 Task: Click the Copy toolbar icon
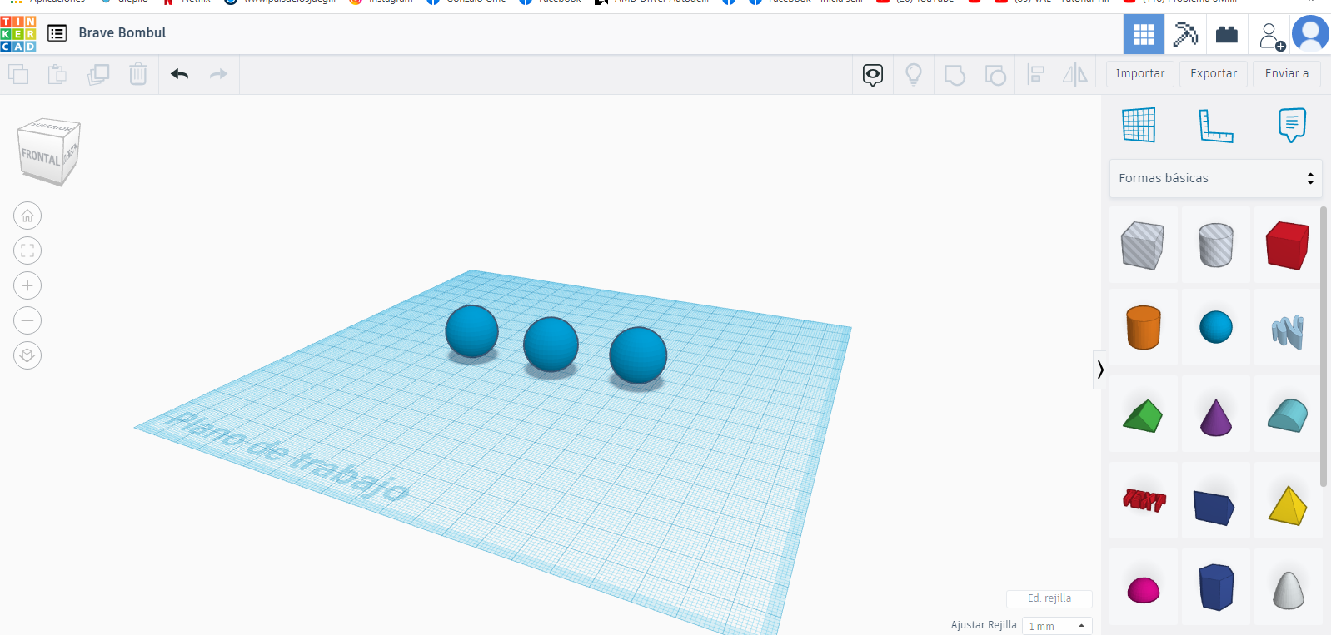(18, 74)
